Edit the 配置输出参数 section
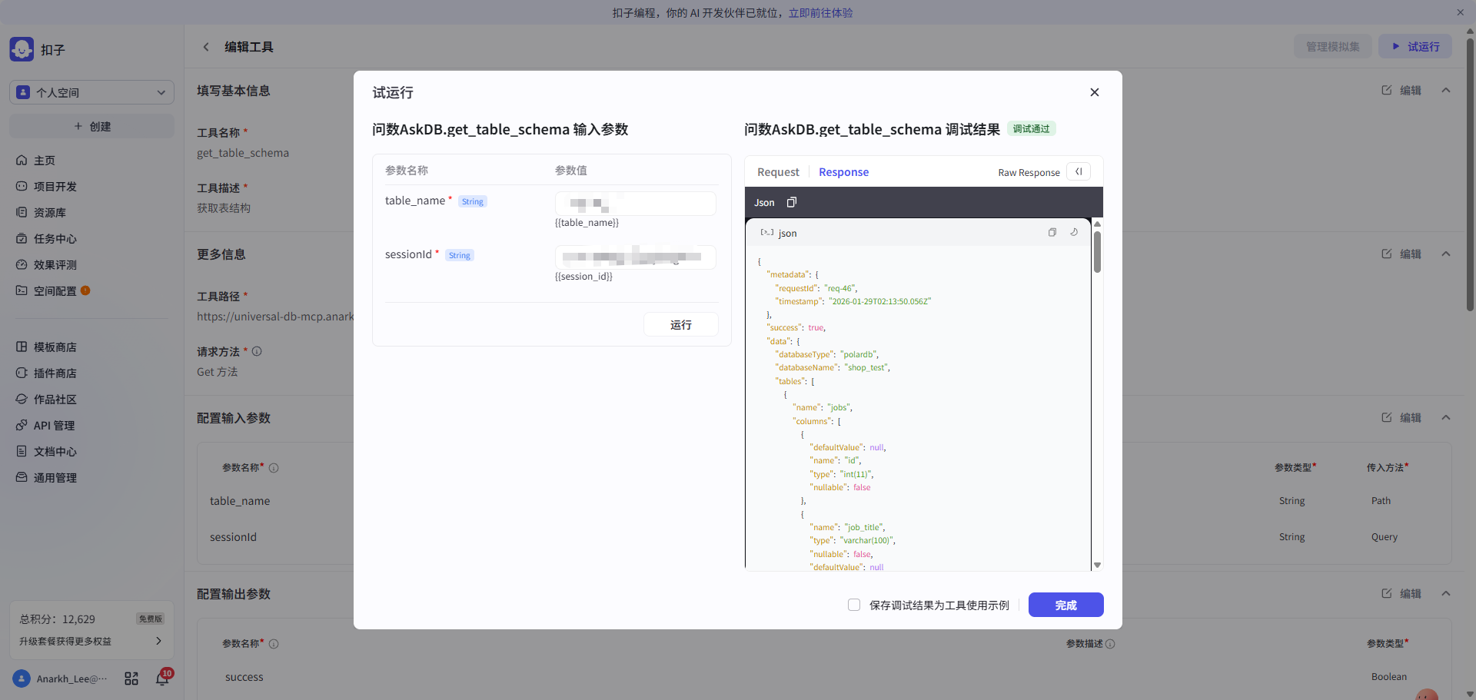This screenshot has width=1476, height=700. pyautogui.click(x=1401, y=594)
